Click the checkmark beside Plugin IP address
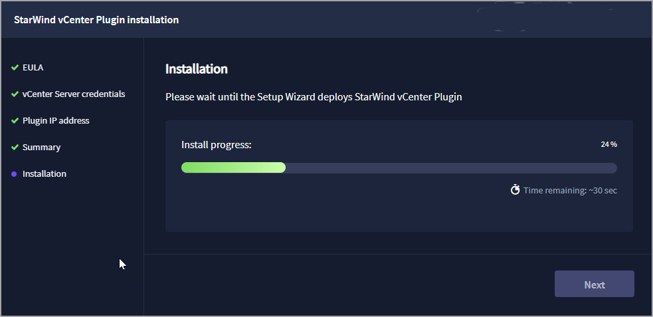 15,121
